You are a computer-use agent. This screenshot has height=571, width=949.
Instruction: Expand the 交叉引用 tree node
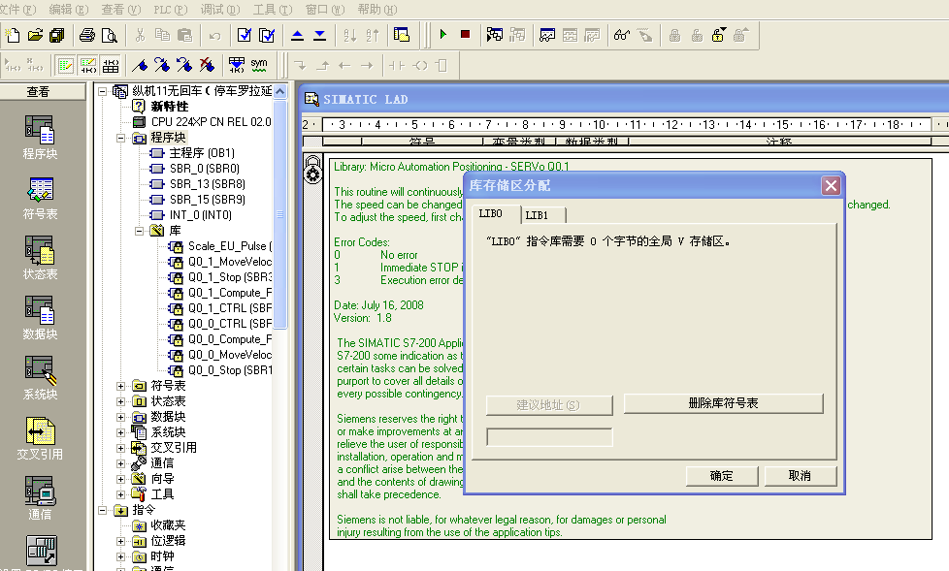121,448
